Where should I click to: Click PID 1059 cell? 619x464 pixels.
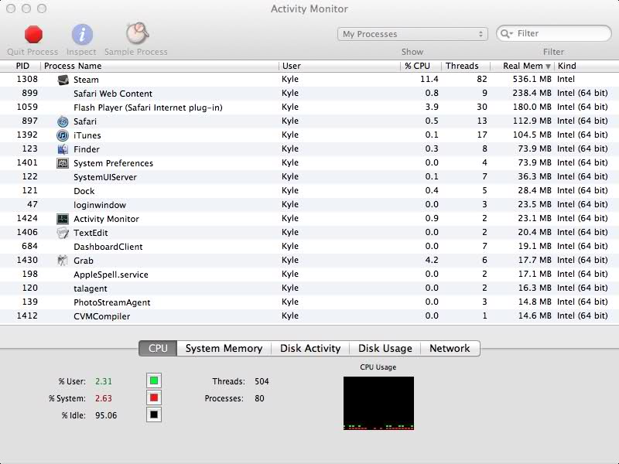(27, 107)
